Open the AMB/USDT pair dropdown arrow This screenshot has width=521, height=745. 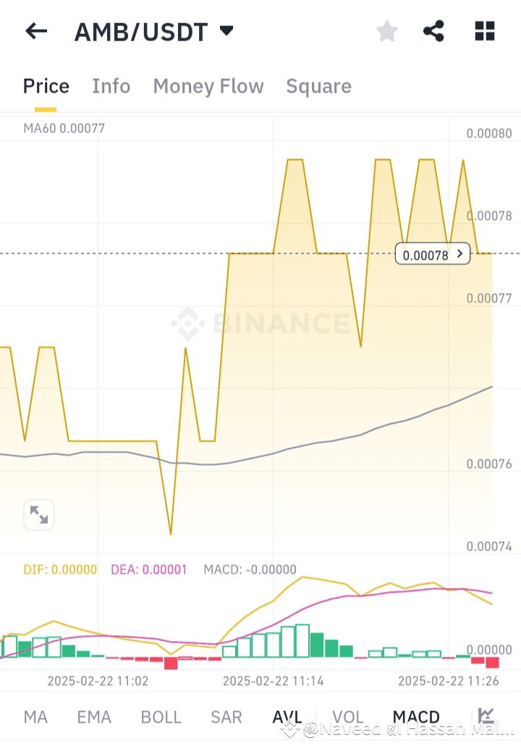click(226, 31)
